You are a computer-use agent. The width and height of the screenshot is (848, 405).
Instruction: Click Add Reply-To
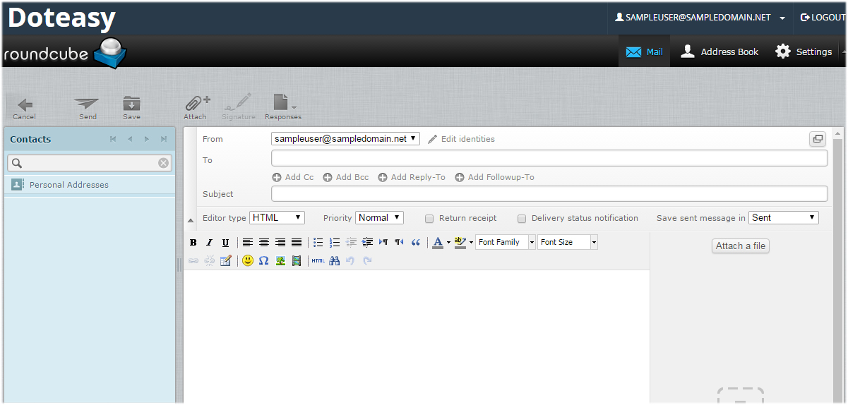click(412, 177)
